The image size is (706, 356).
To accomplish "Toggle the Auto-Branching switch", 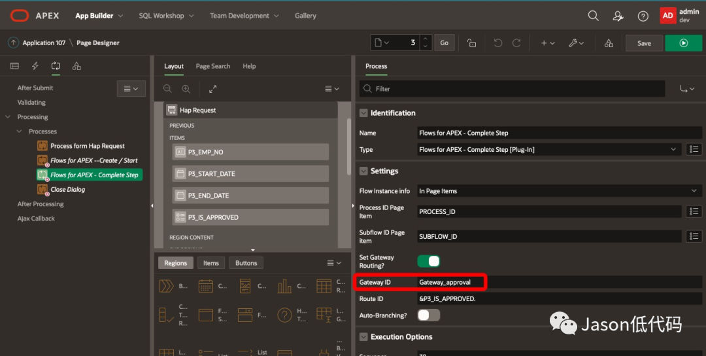I will click(429, 315).
